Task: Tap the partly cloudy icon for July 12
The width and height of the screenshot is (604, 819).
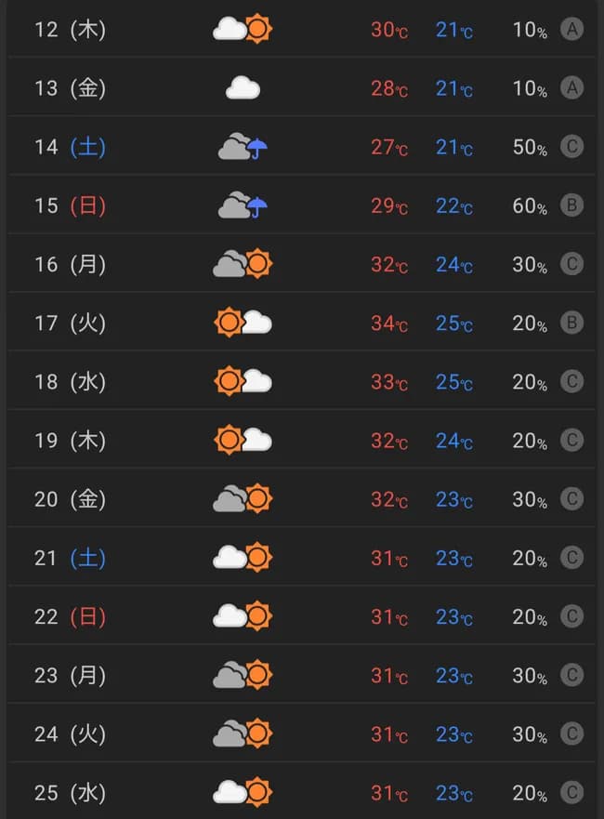Action: pyautogui.click(x=242, y=28)
